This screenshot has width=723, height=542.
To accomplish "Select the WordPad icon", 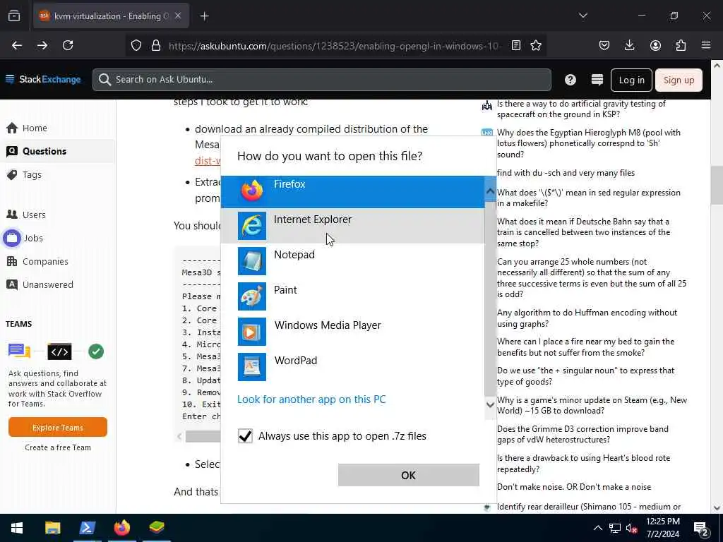I will (x=252, y=367).
